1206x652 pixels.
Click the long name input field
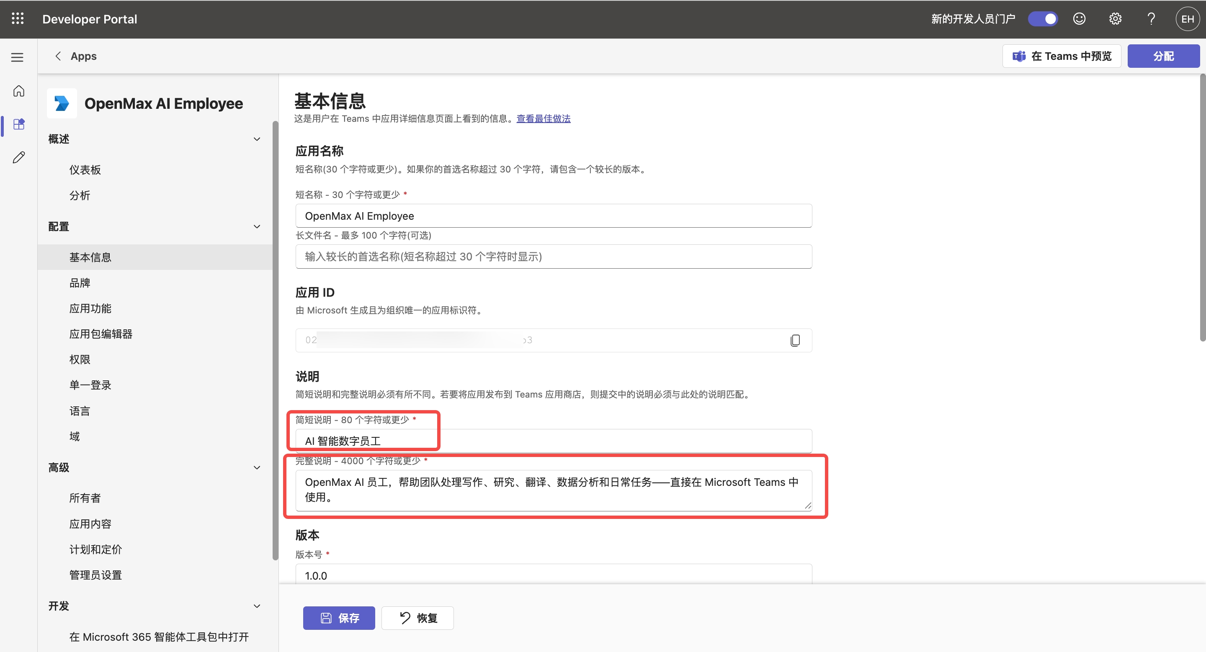point(553,256)
